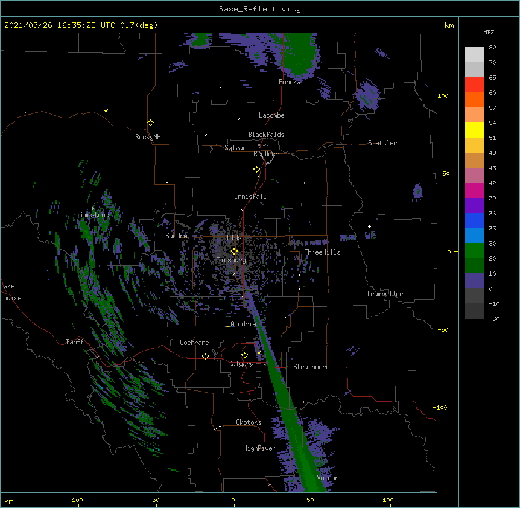520x508 pixels.
Task: Click the Lacombe city label
Action: pyautogui.click(x=271, y=115)
